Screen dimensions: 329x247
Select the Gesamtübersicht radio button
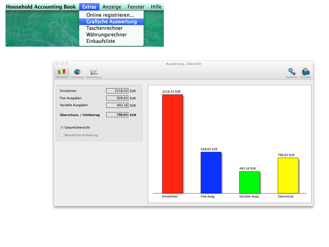tap(62, 127)
